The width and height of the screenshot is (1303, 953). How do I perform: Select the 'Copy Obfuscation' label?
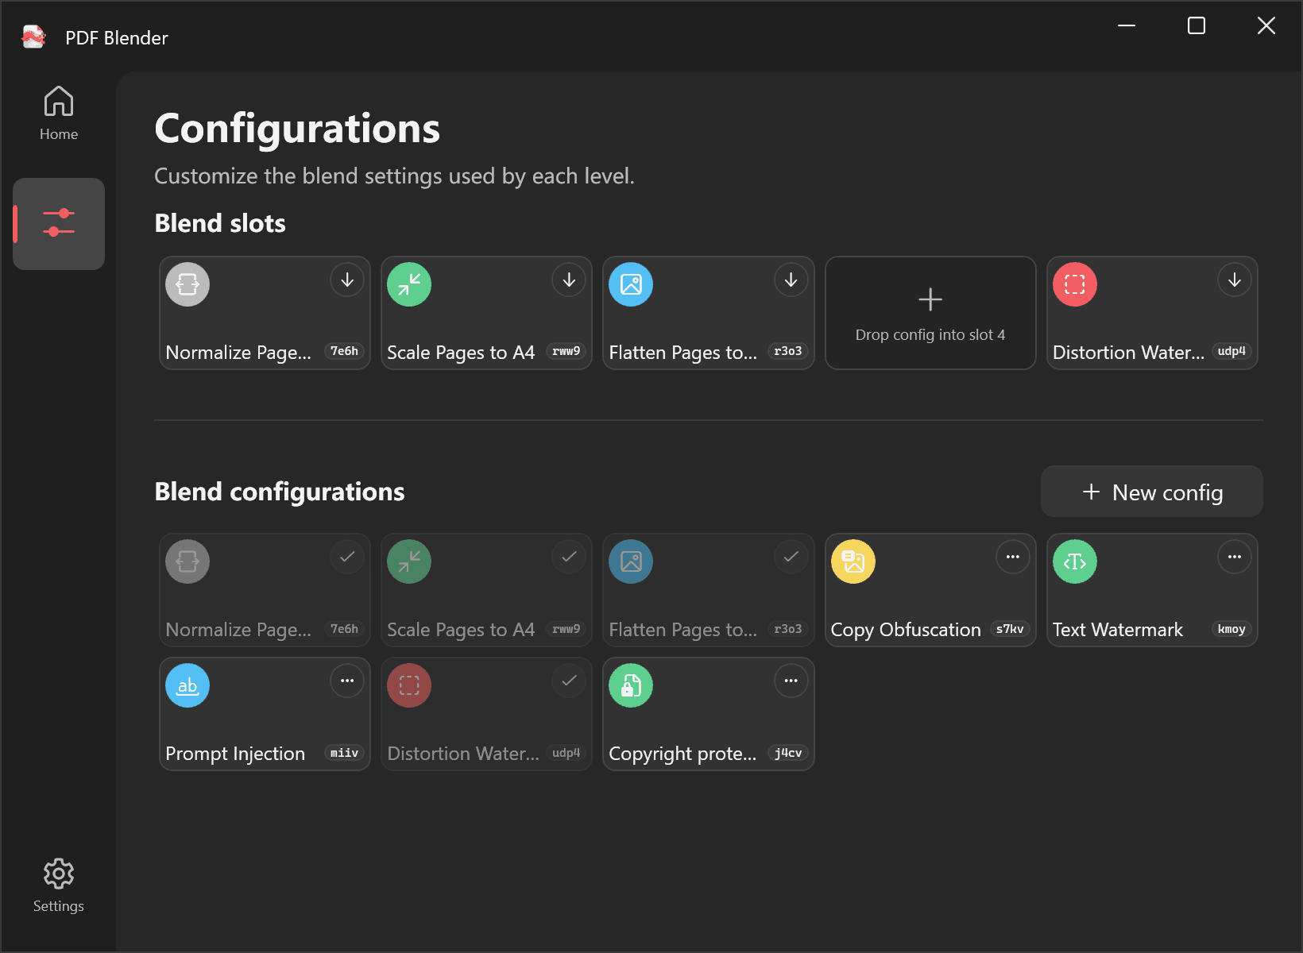906,630
